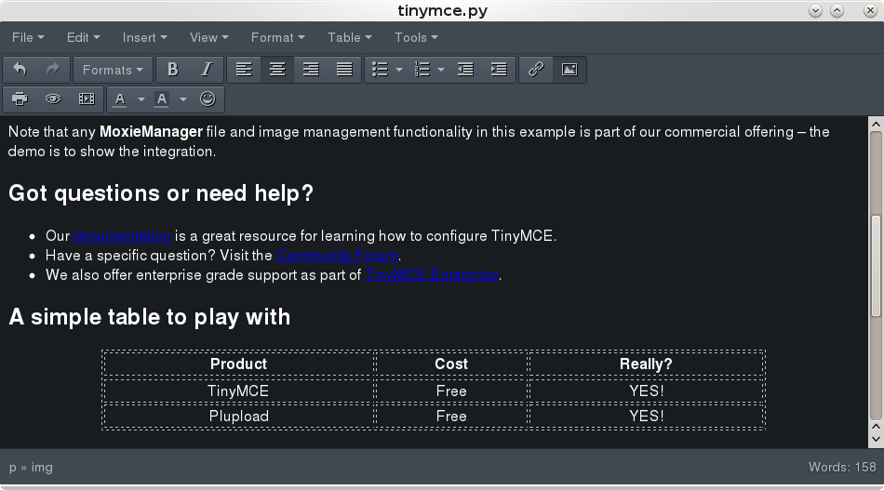Align text right
The height and width of the screenshot is (490, 884).
tap(311, 70)
